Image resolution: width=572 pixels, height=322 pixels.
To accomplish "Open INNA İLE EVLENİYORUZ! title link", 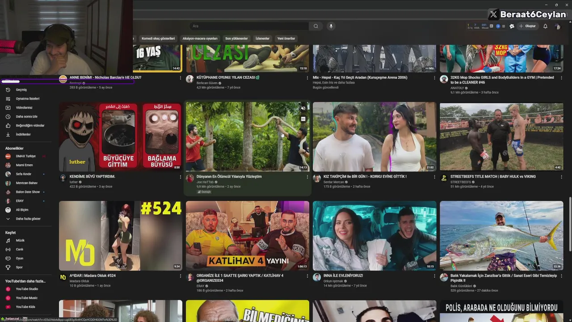I will point(343,275).
